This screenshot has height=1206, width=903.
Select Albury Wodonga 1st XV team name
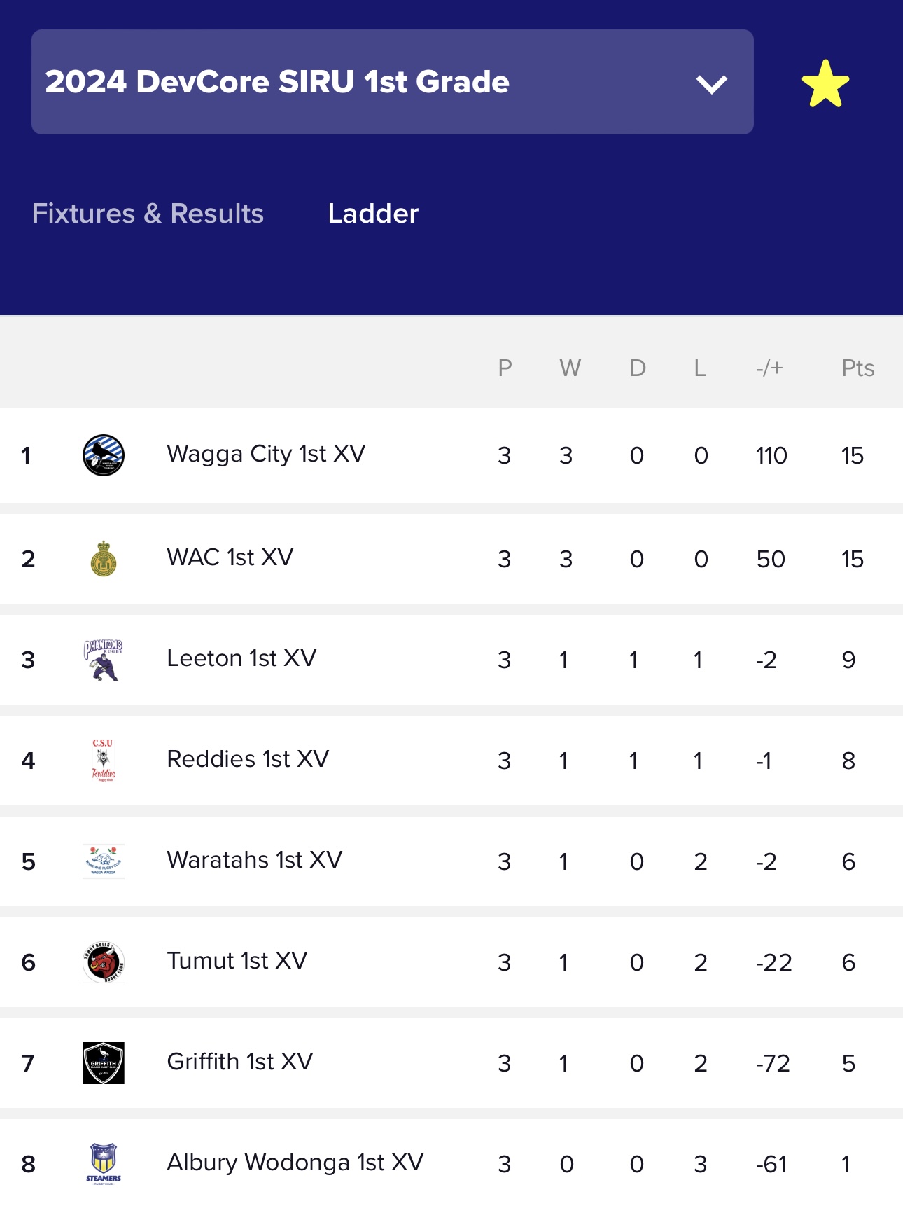pyautogui.click(x=295, y=1163)
